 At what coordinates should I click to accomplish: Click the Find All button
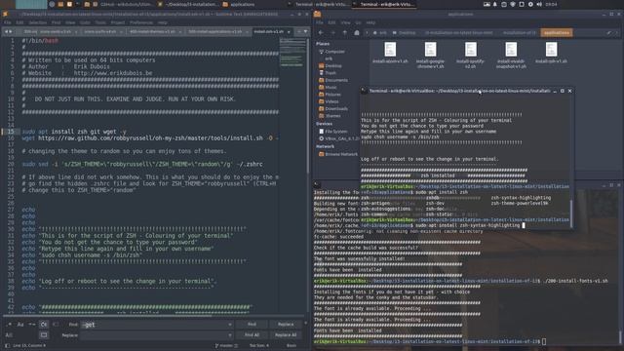[252, 335]
